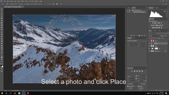Open File Explorer from the taskbar

pyautogui.click(x=19, y=93)
